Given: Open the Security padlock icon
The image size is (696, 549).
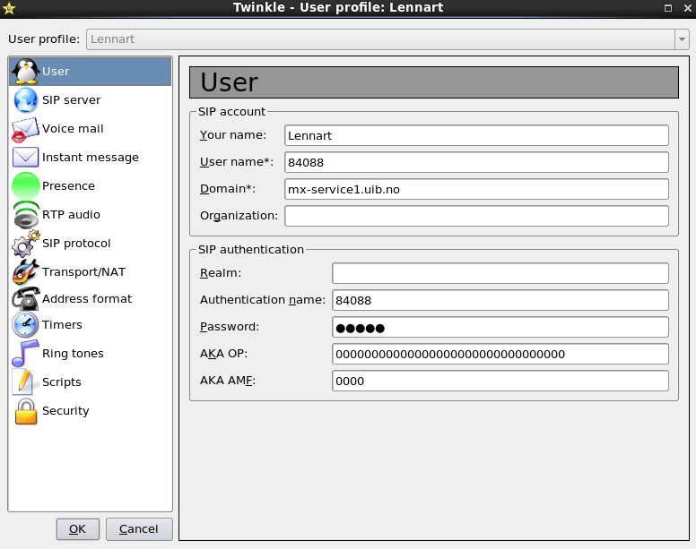Looking at the screenshot, I should point(25,411).
